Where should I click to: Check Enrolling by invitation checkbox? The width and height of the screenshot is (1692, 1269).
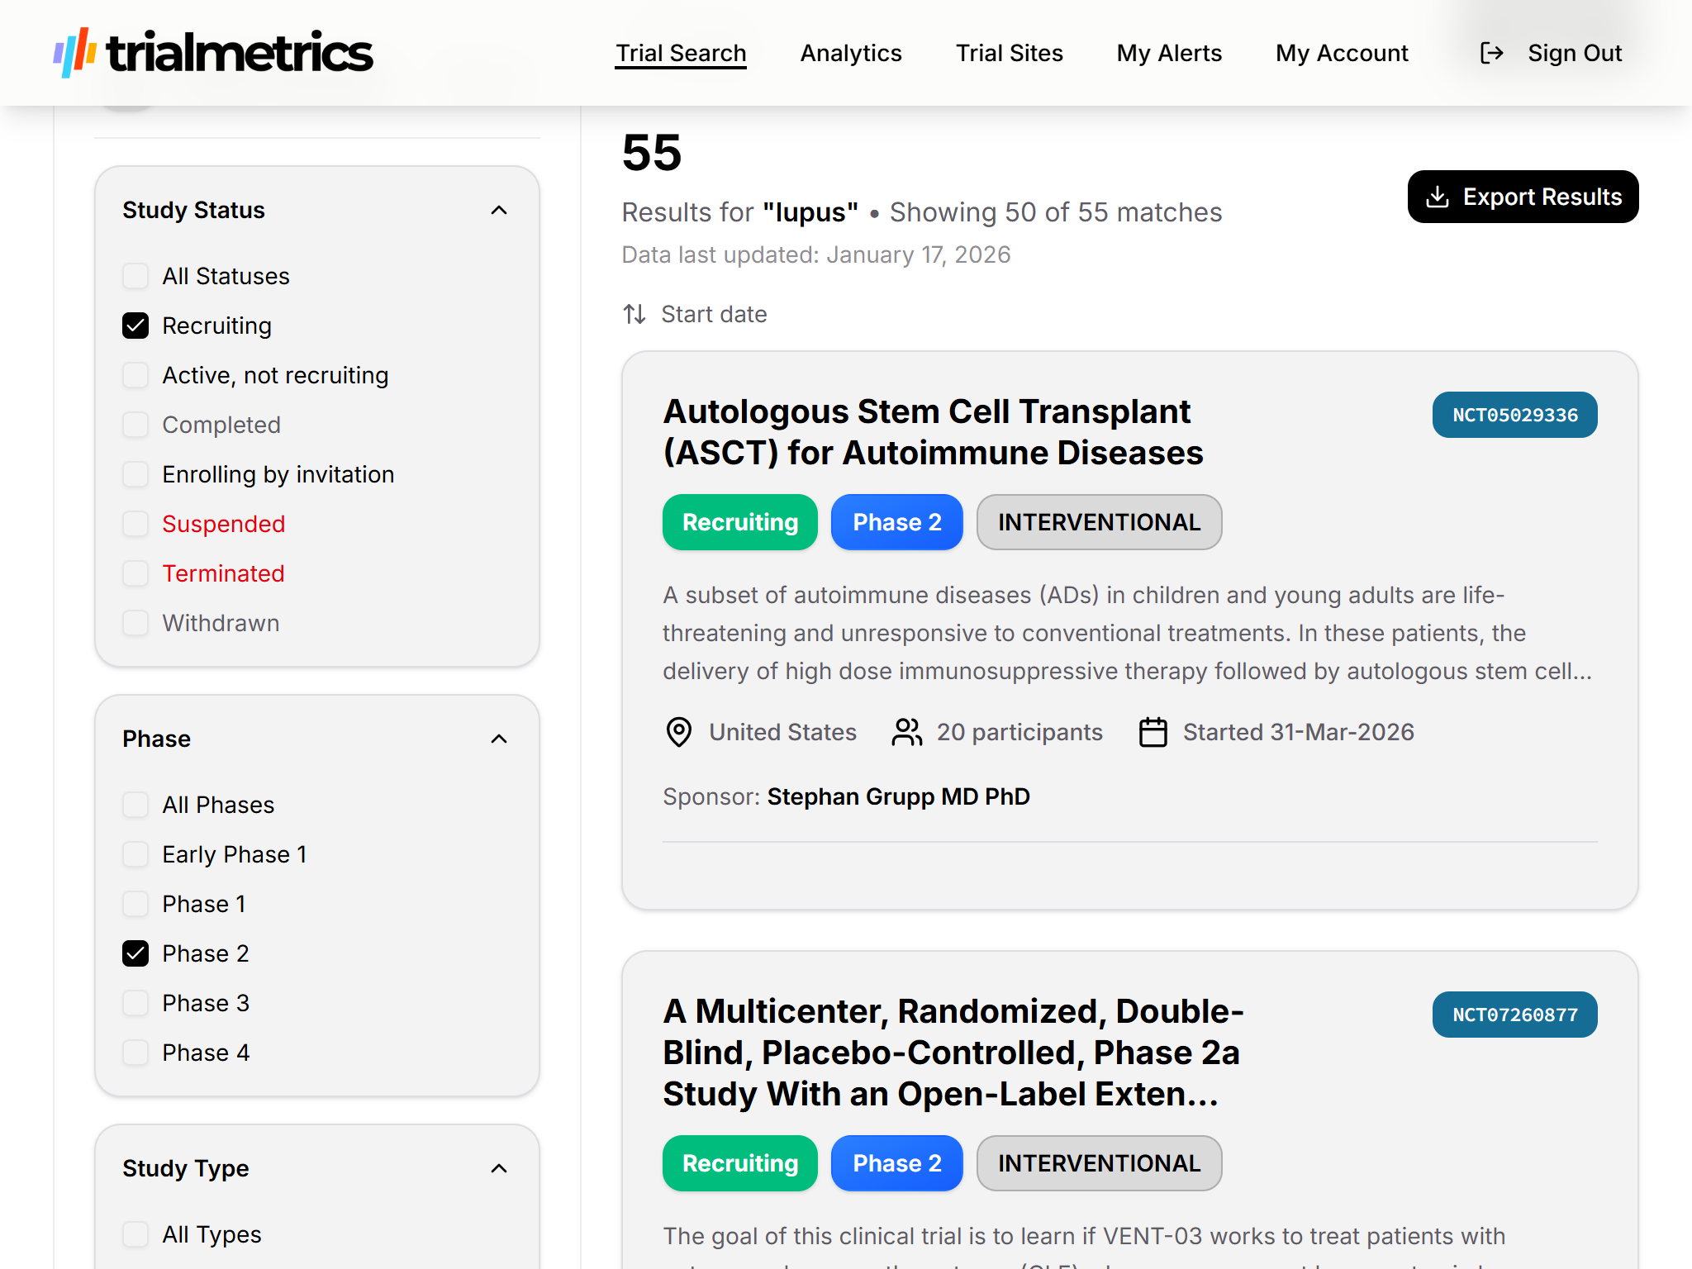[135, 474]
